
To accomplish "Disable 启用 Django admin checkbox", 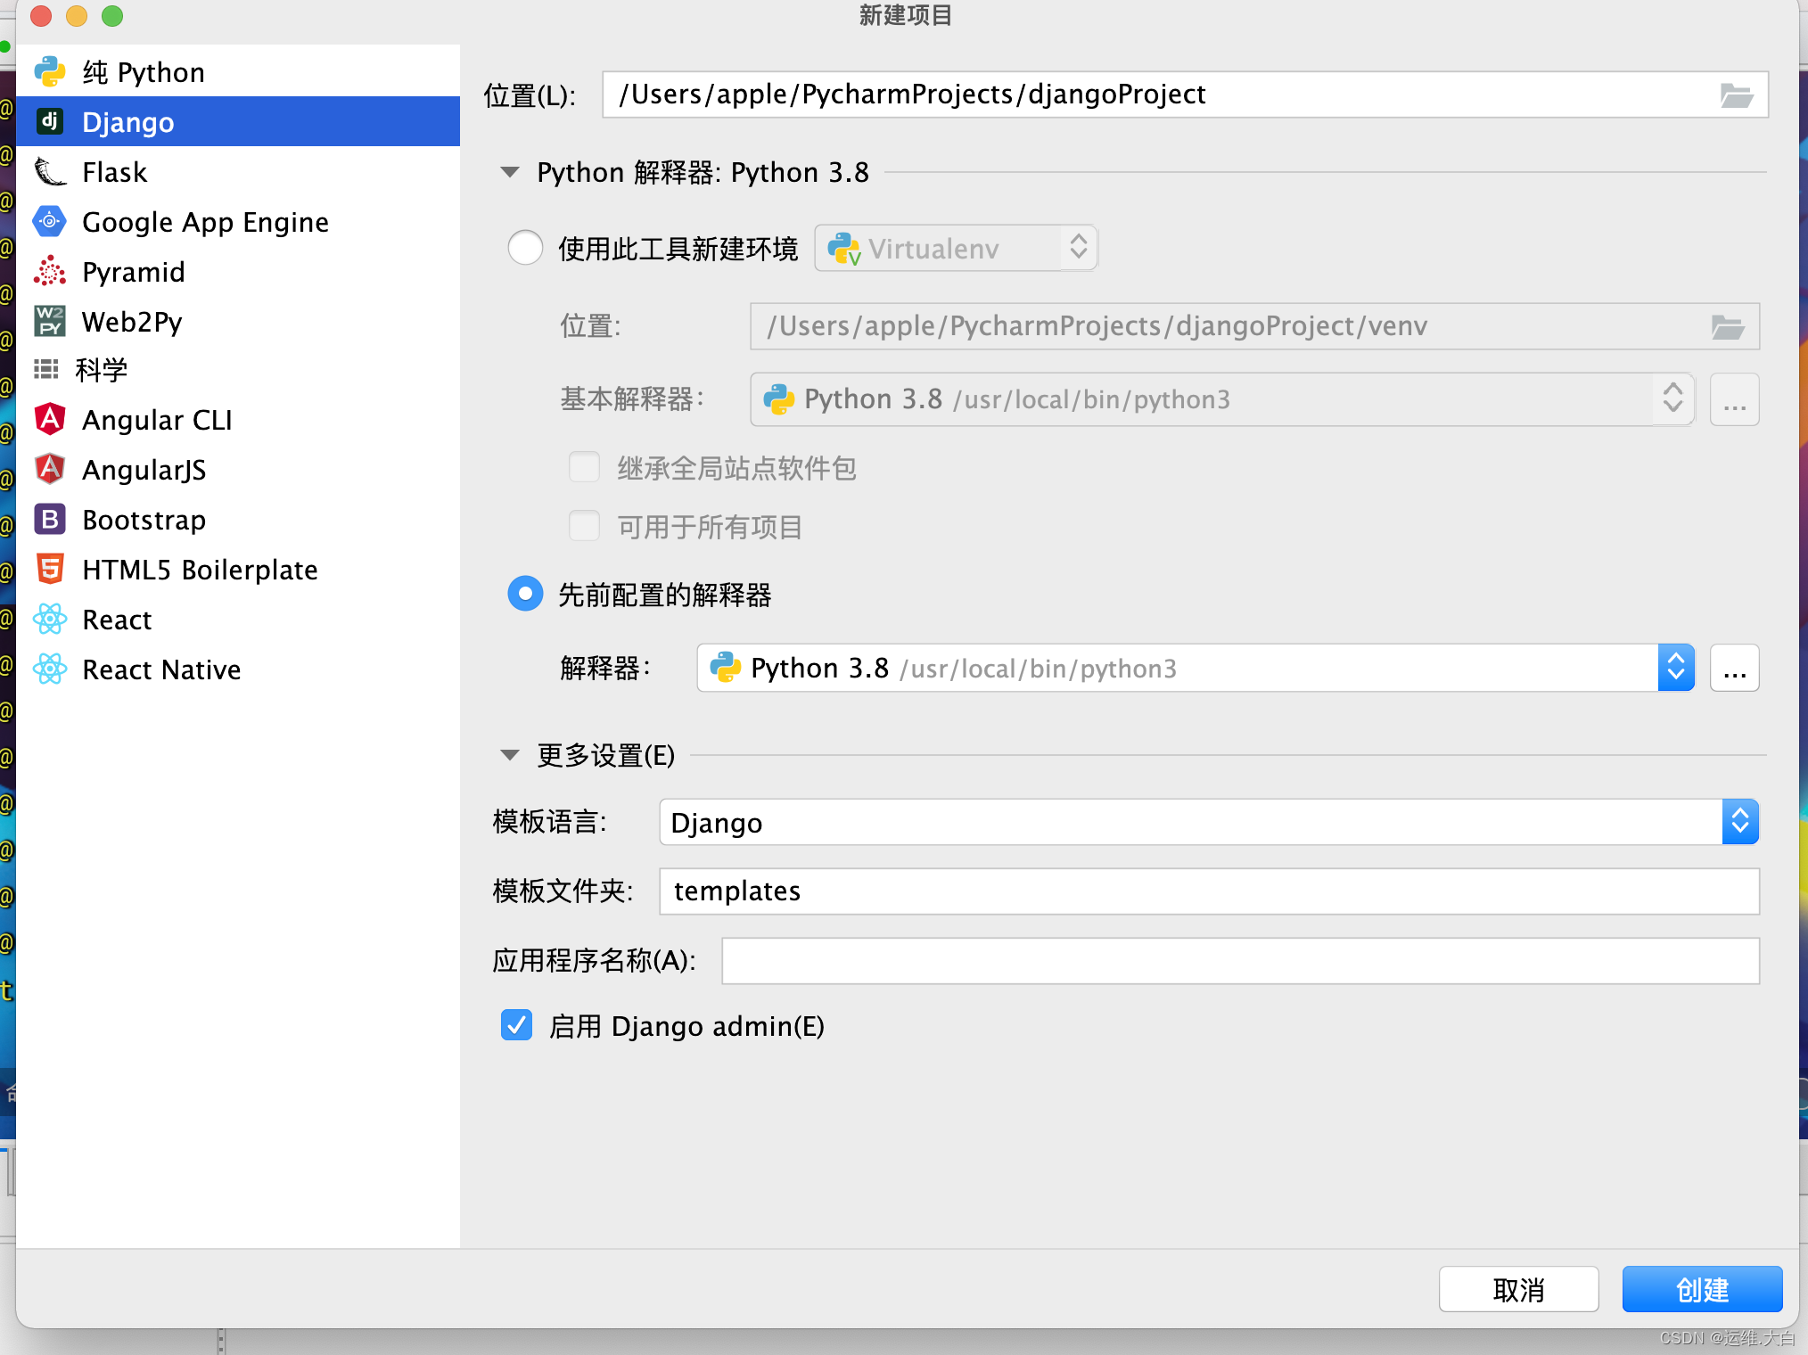I will (516, 1026).
